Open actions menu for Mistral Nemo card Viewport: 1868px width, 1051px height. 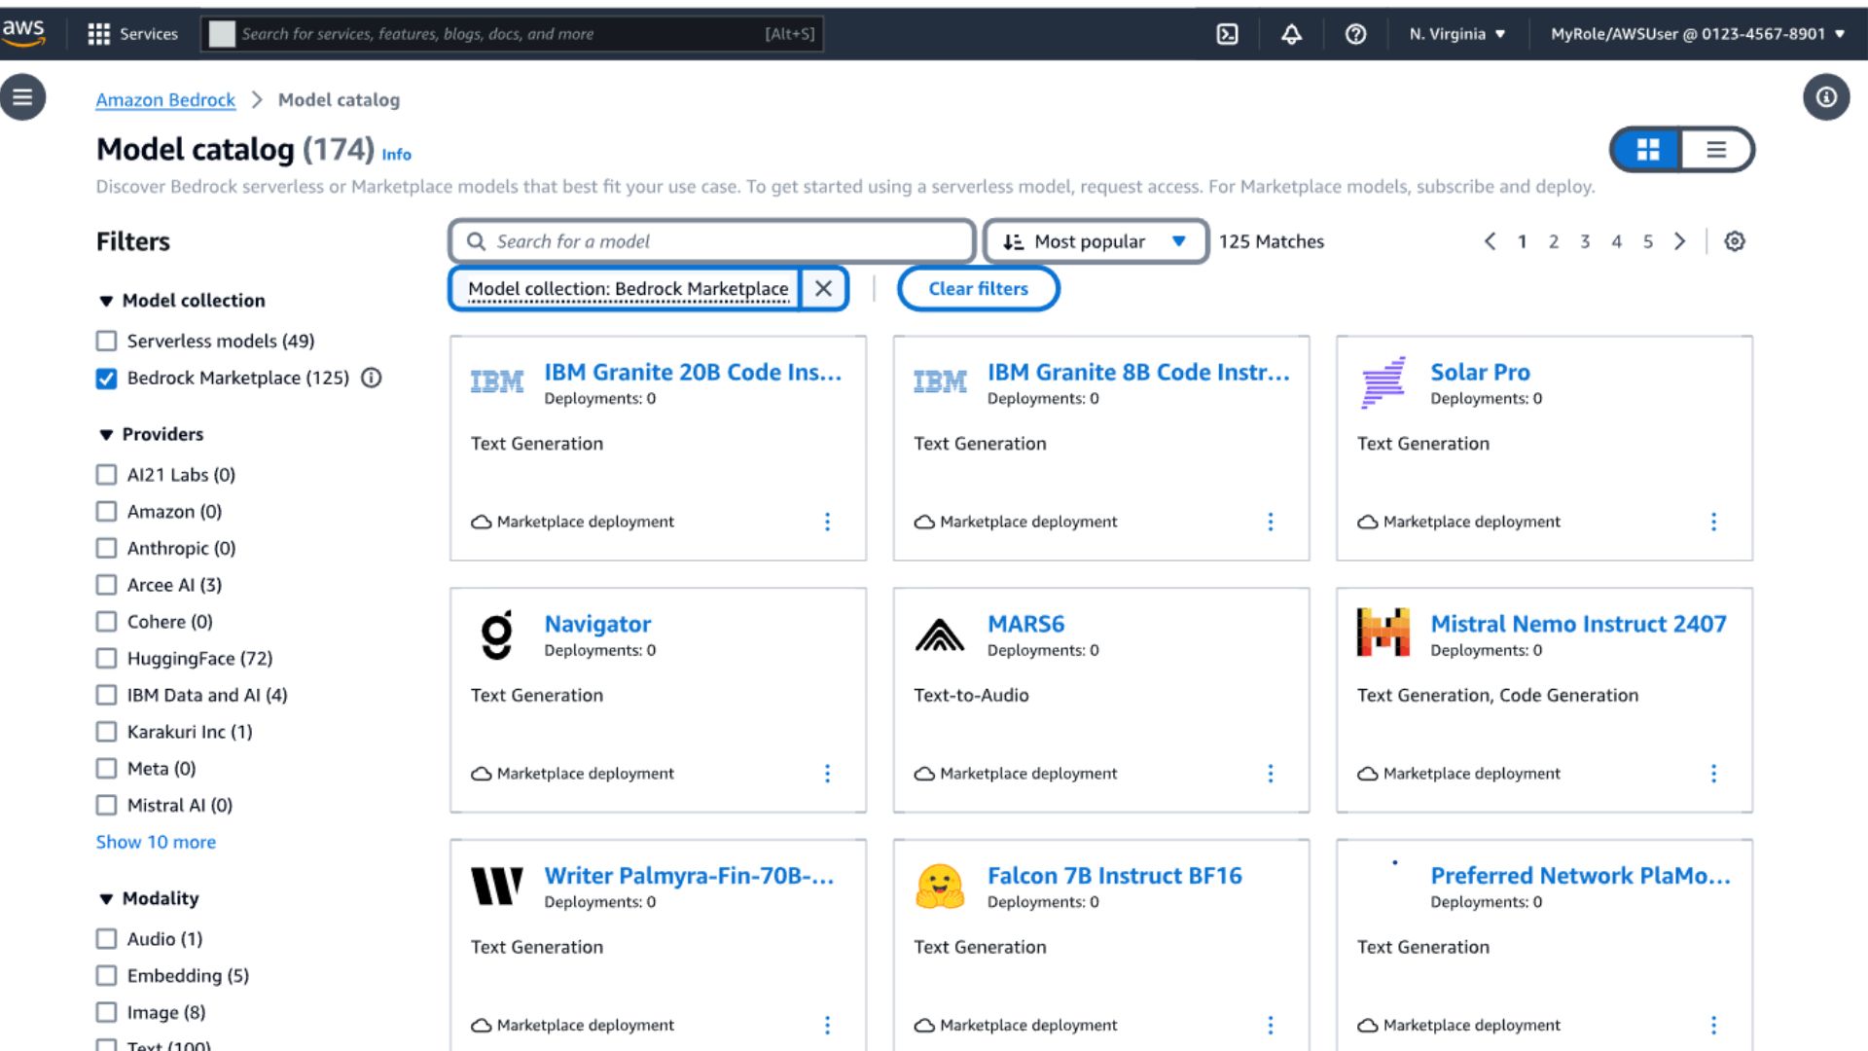click(x=1714, y=774)
